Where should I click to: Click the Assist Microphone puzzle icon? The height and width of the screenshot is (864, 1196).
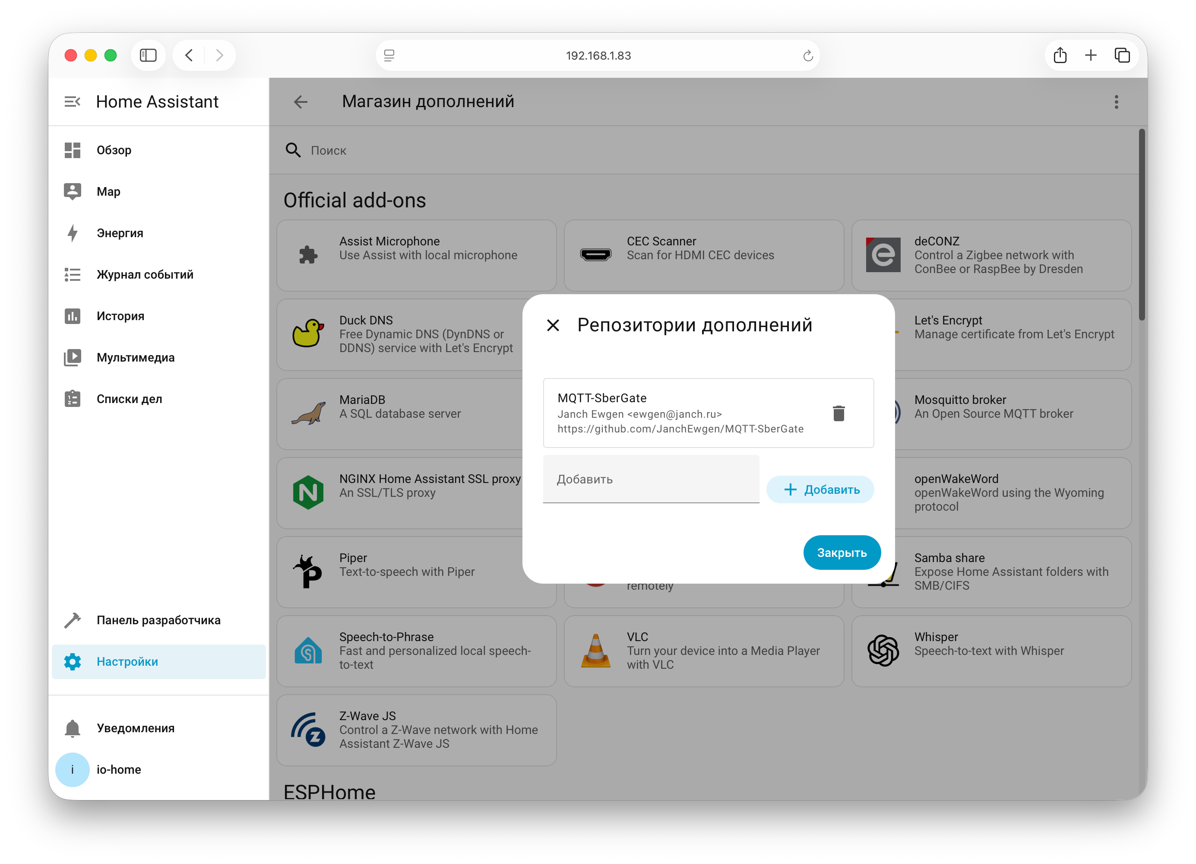click(x=308, y=255)
